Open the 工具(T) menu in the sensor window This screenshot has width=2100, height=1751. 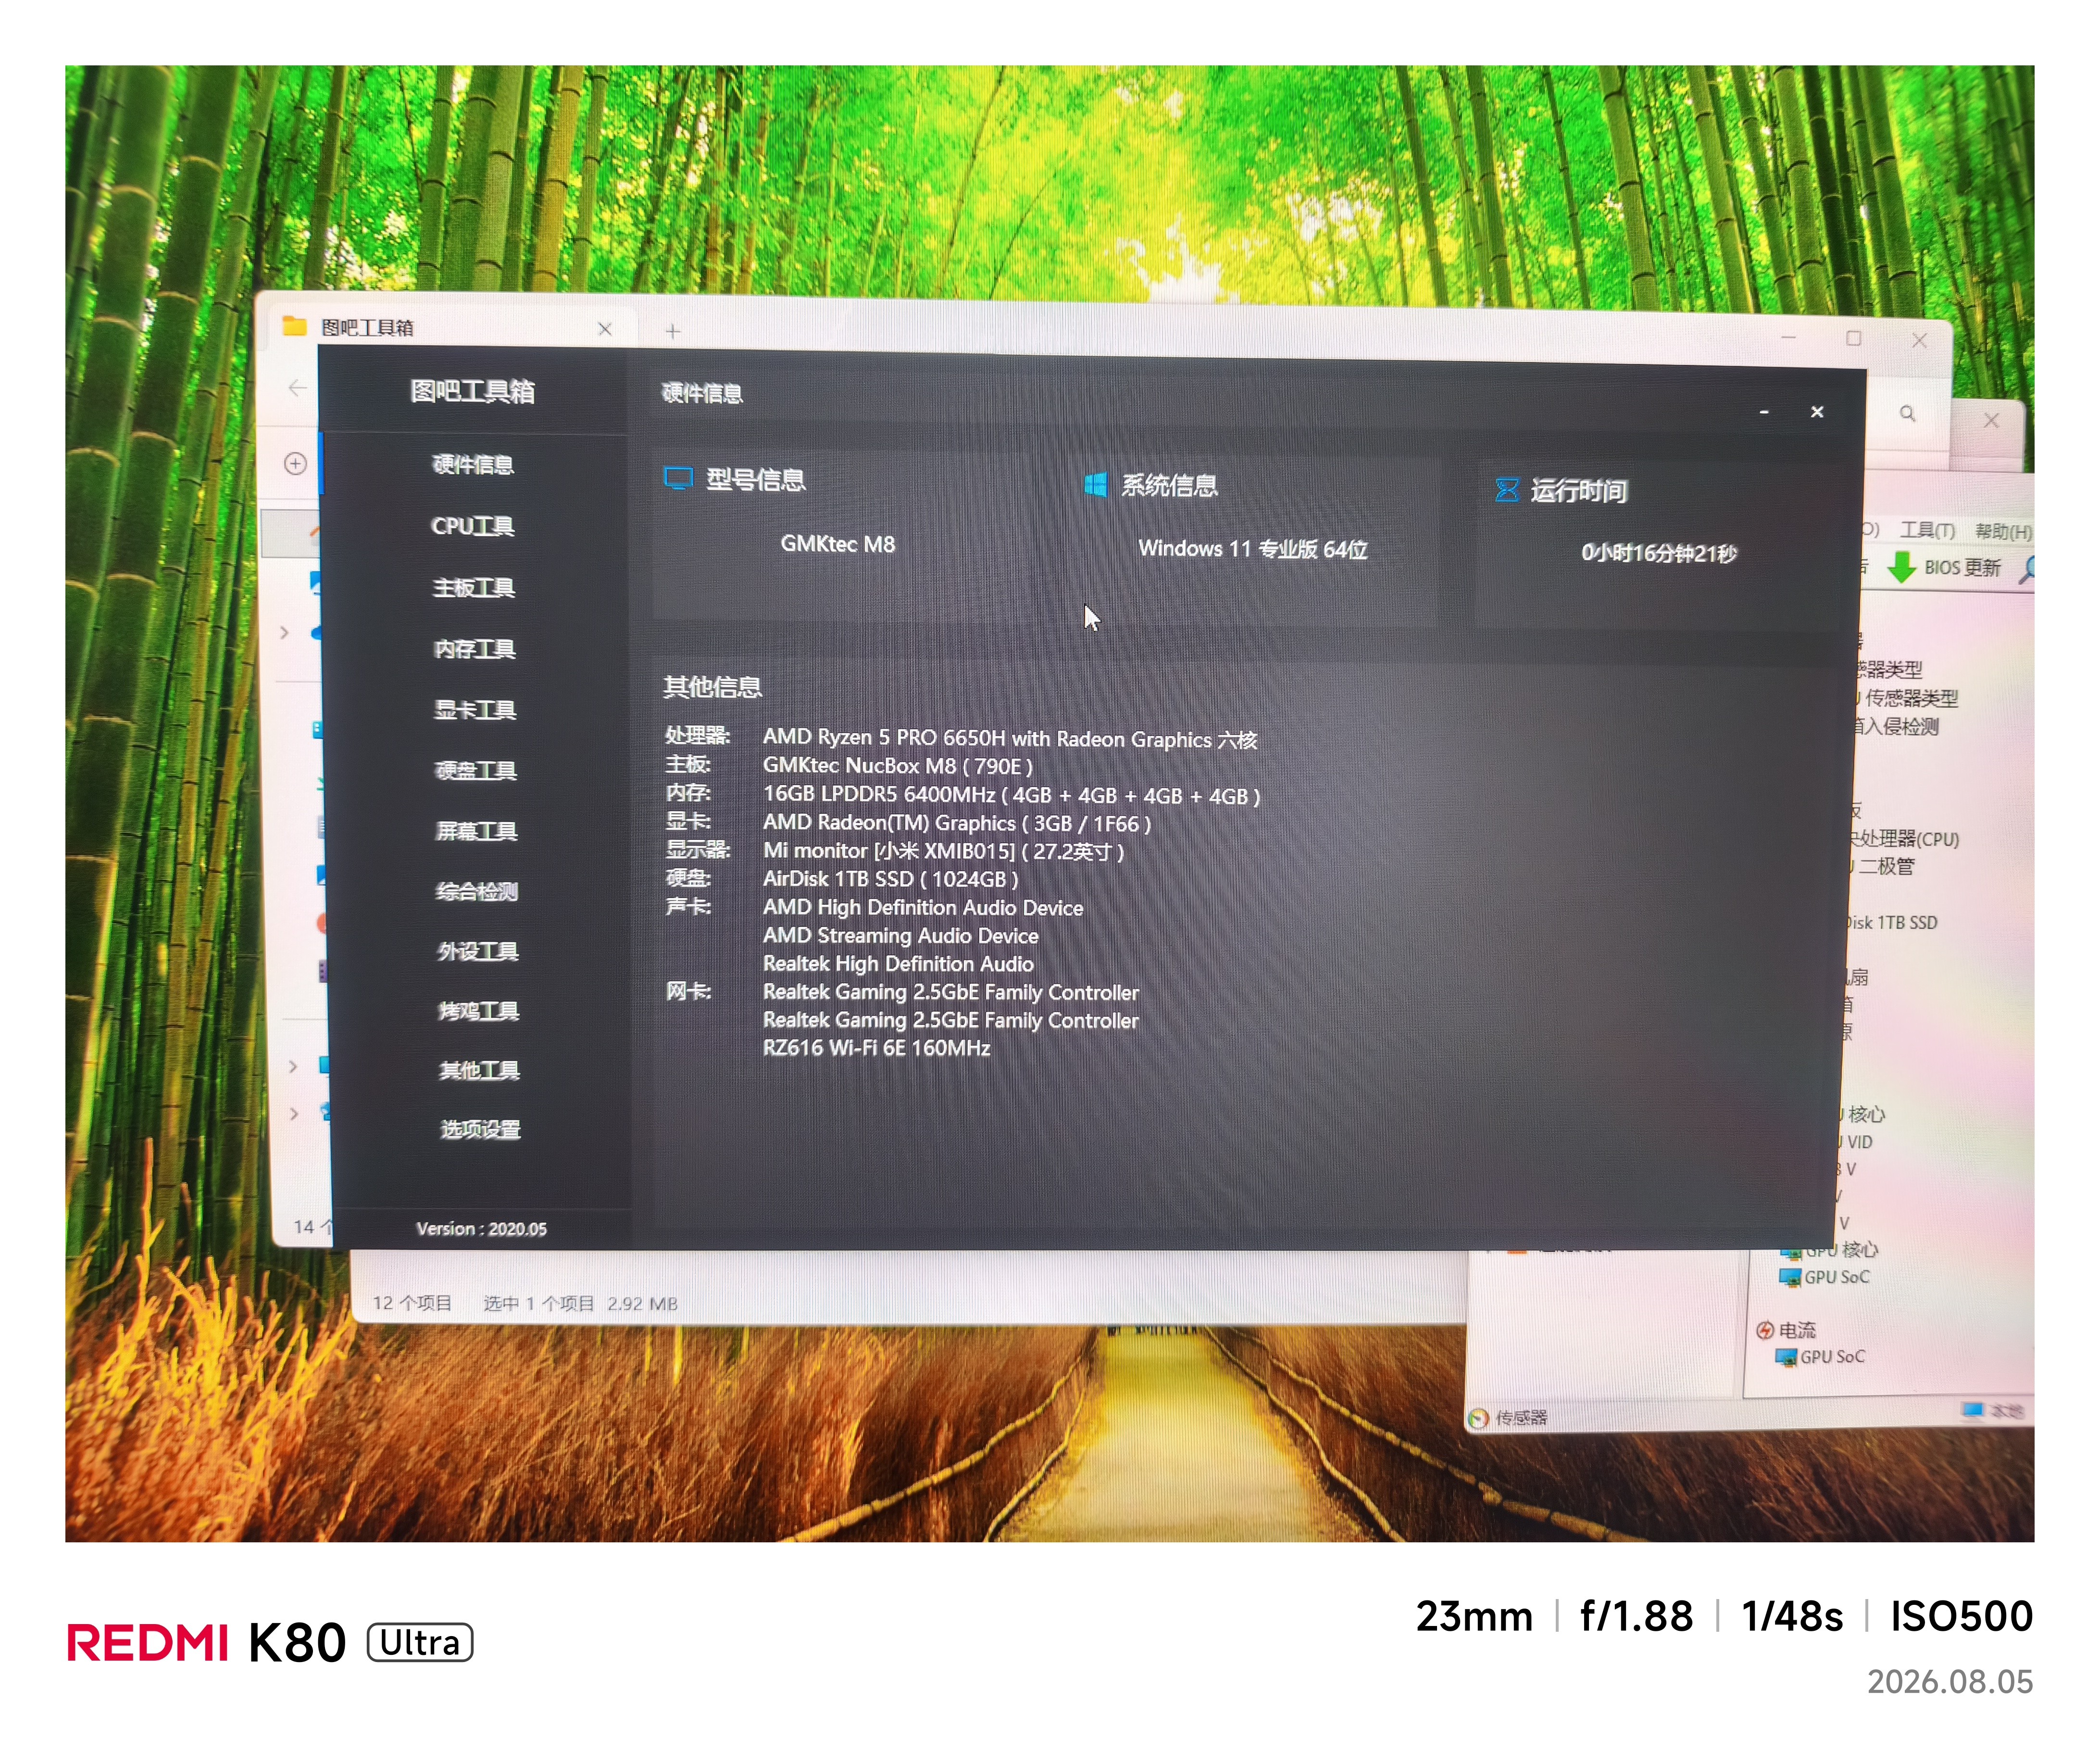[1927, 530]
